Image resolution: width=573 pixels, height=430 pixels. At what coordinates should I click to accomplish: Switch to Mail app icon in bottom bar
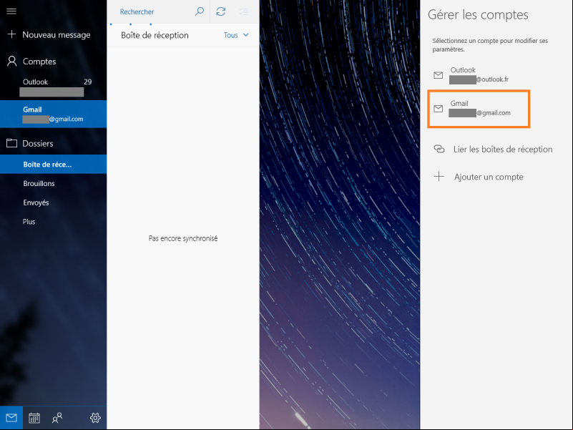pos(11,418)
